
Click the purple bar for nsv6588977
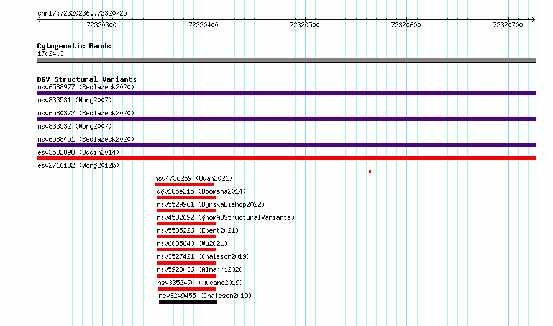coord(286,93)
